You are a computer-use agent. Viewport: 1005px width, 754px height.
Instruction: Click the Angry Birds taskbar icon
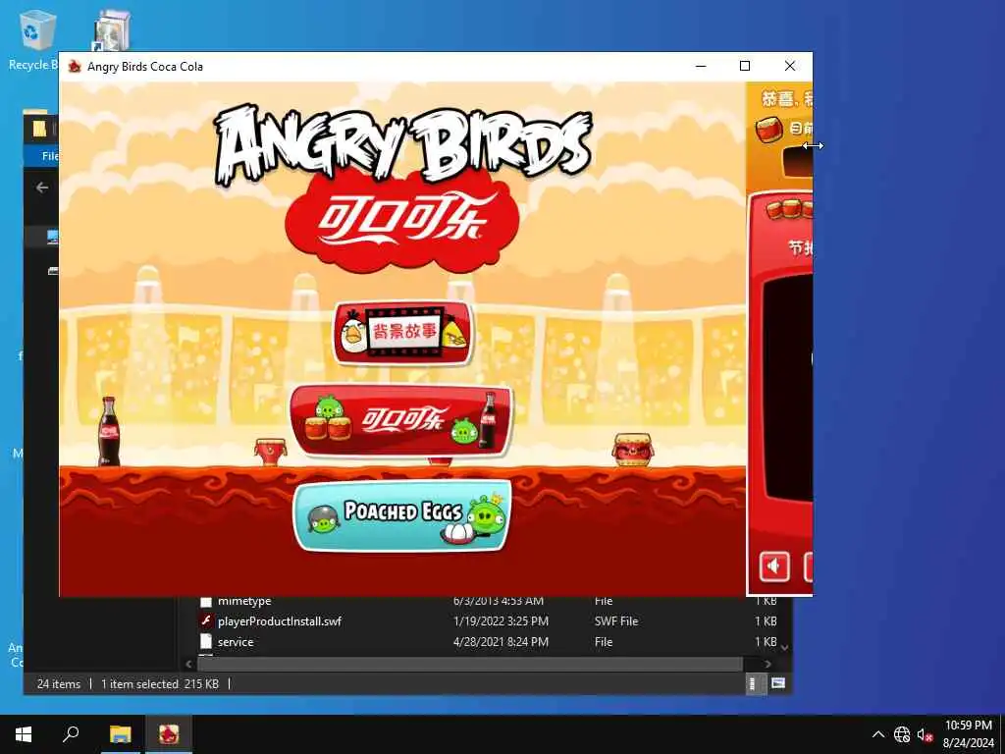click(169, 734)
